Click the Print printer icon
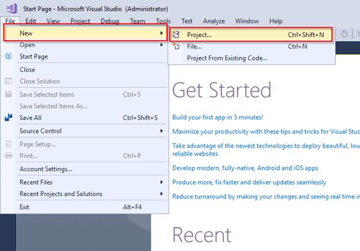Viewport: 360px width, 251px height. [9, 155]
